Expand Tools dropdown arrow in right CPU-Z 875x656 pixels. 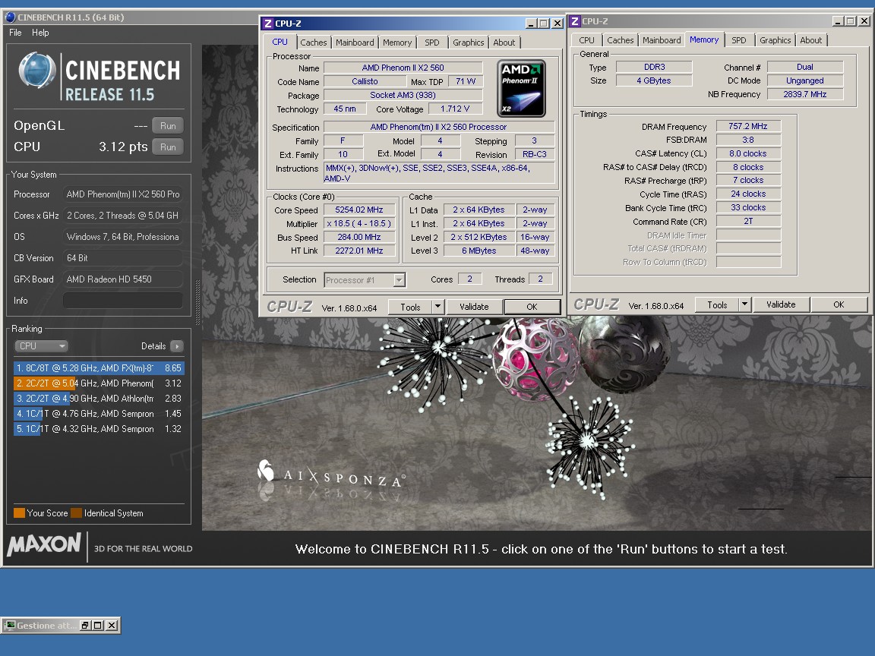(744, 304)
